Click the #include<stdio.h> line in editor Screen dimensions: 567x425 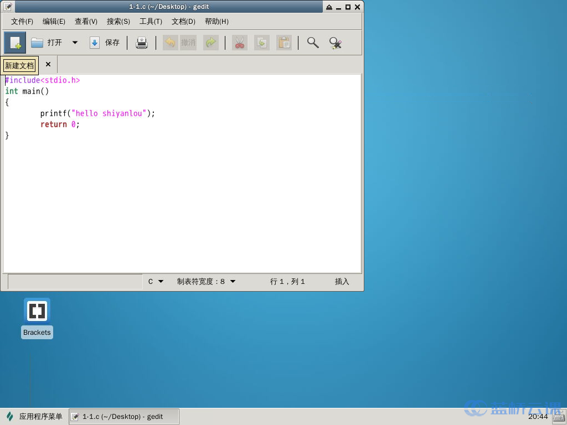click(x=43, y=80)
